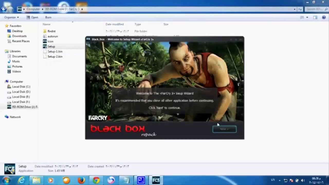329x185 pixels.
Task: Launch Firefox from the taskbar
Action: pos(81,180)
